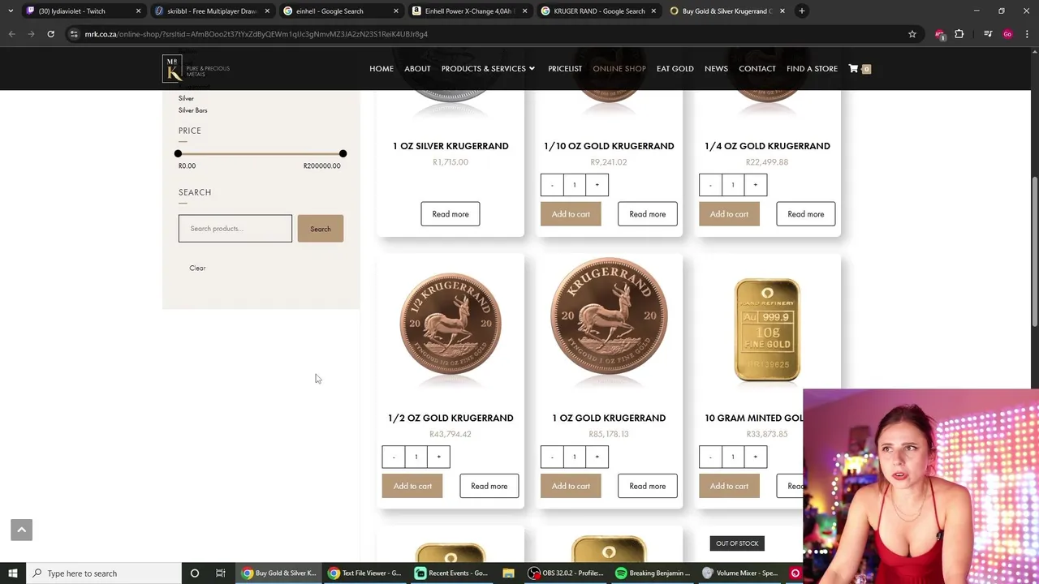The image size is (1039, 584).
Task: Click the maximum price slider handle
Action: click(x=343, y=153)
